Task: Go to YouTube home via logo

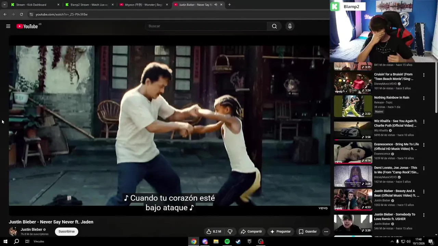Action: (27, 26)
